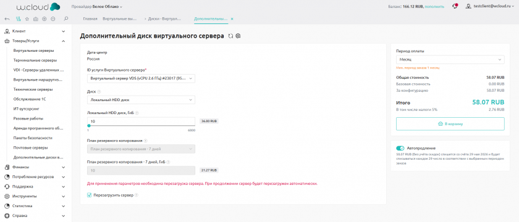Click the Справка lifebuoy icon
Screen dimensions: 519x222
[7, 215]
